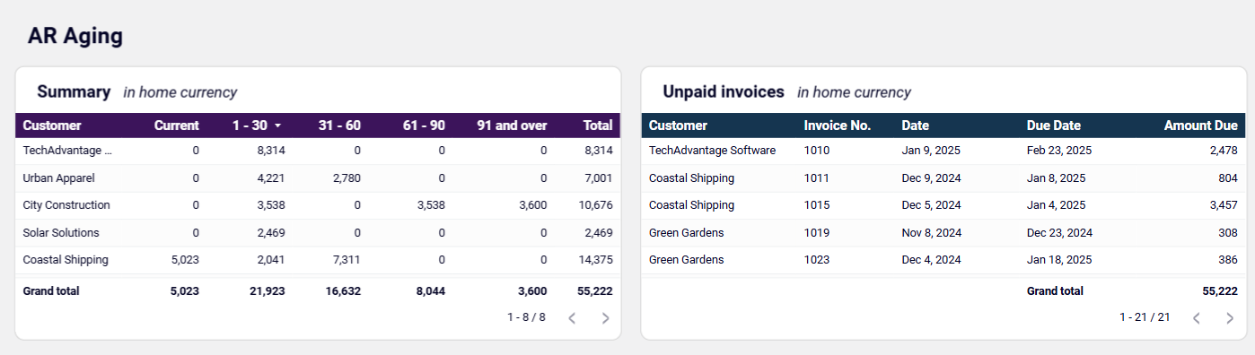This screenshot has width=1255, height=355.
Task: Click City Construction total 10,676
Action: coord(596,205)
